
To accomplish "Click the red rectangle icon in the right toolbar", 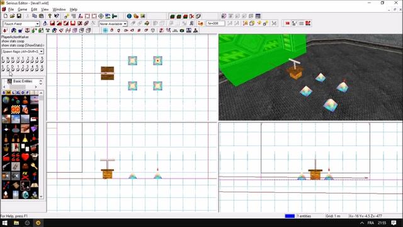I will (287, 23).
